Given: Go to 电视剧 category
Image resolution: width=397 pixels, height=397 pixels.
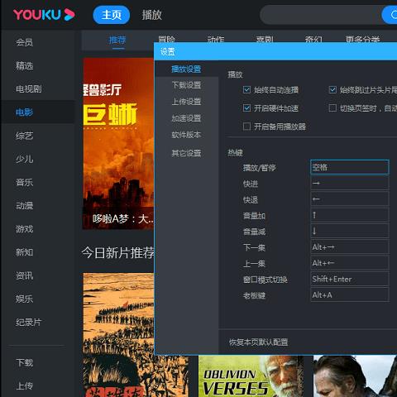Looking at the screenshot, I should (29, 88).
